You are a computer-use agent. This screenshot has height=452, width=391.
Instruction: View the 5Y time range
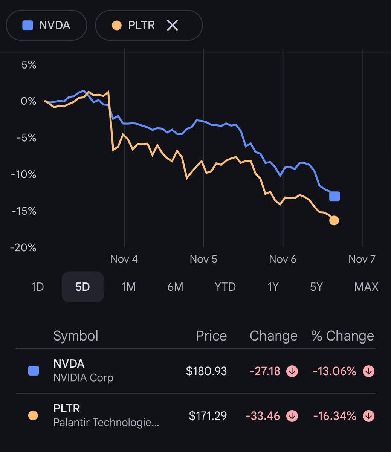(316, 287)
